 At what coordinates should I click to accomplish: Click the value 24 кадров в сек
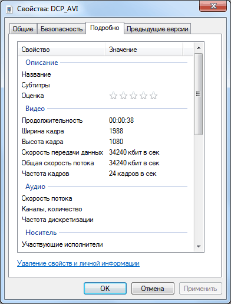tap(133, 174)
